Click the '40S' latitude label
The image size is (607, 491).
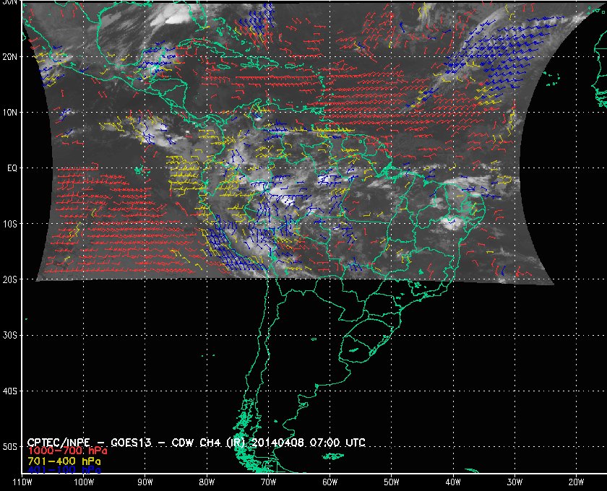9,391
